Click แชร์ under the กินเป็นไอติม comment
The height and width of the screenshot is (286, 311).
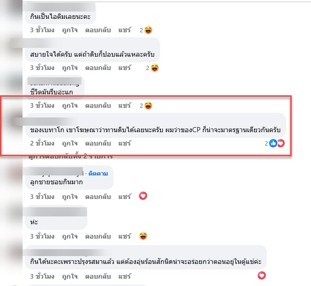coord(125,30)
